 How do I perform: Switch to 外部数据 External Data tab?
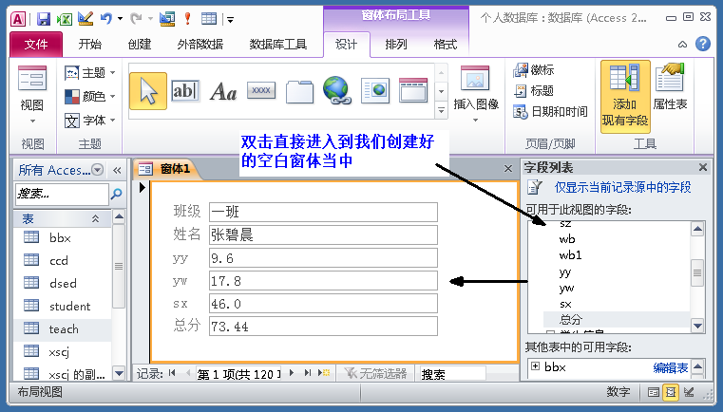200,45
